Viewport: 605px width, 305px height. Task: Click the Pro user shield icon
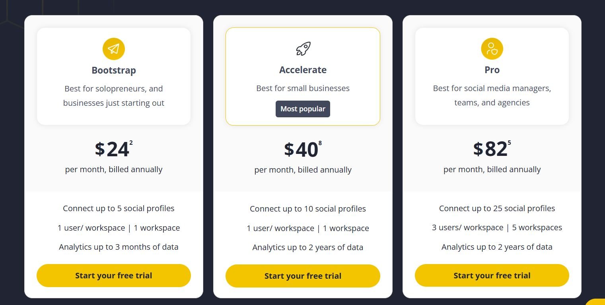click(x=492, y=49)
